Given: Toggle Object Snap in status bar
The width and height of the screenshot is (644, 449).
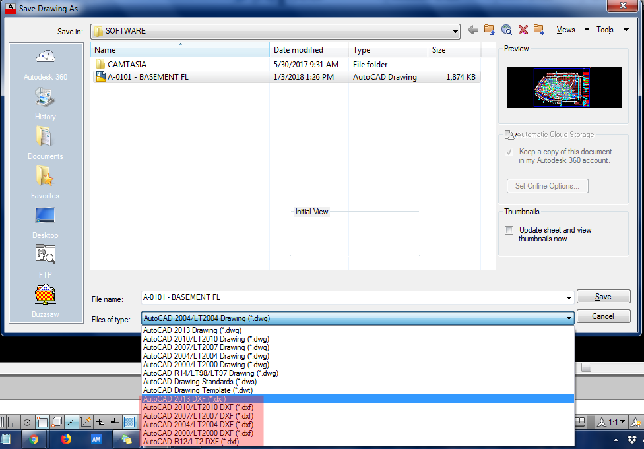Looking at the screenshot, I should (x=42, y=421).
